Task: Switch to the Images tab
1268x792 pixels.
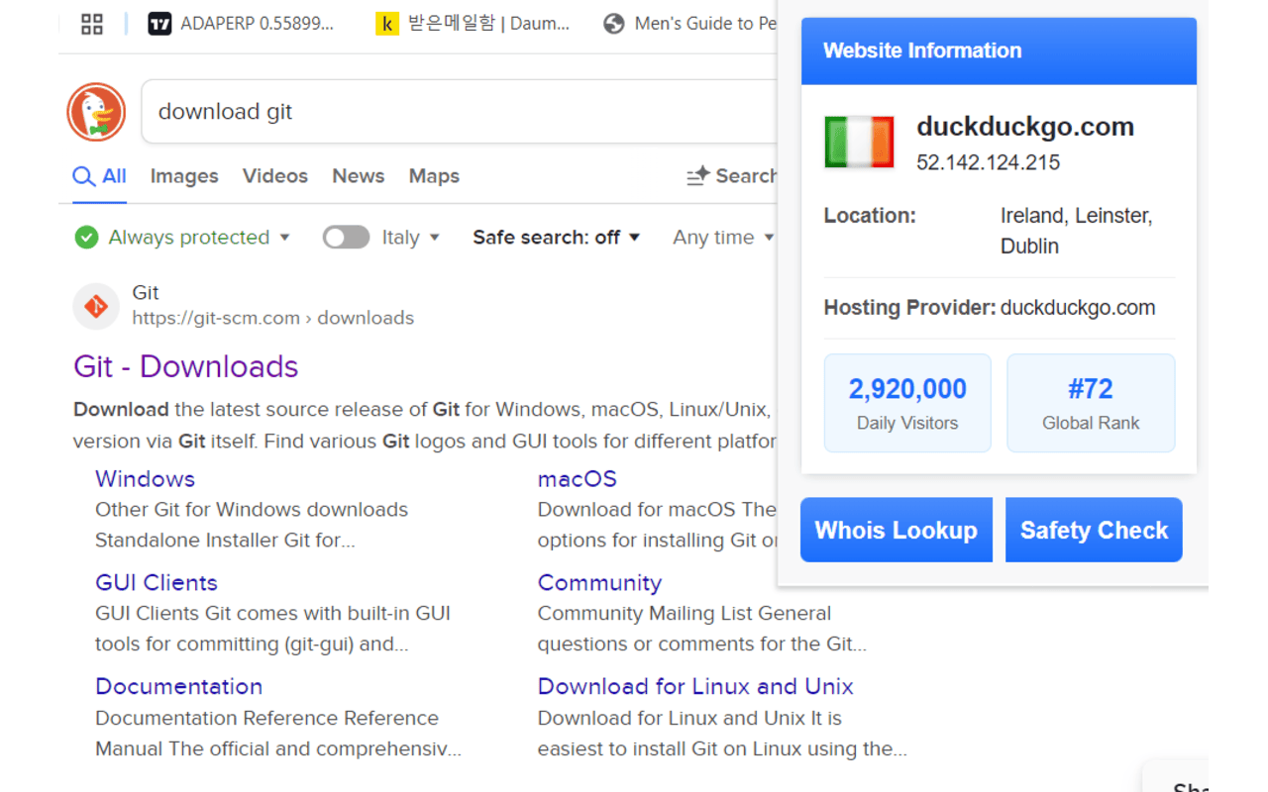Action: 184,176
